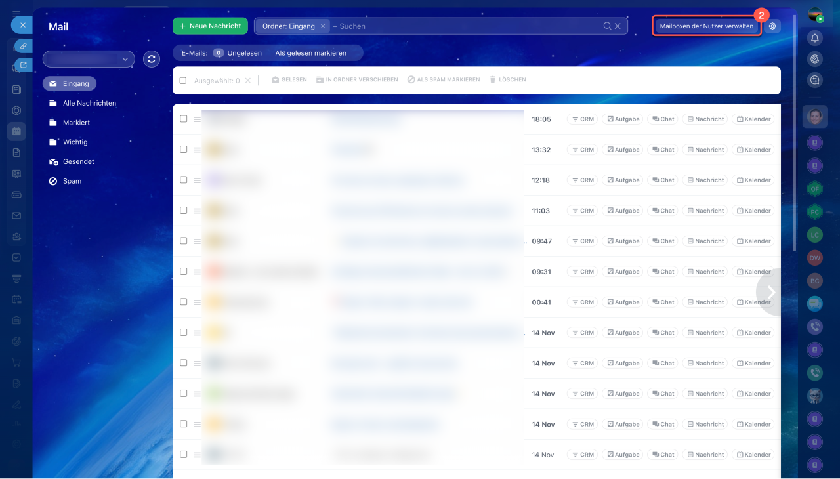Screen dimensions: 840x479
Task: Tick the checkbox for the 12:18 email
Action: (x=184, y=180)
